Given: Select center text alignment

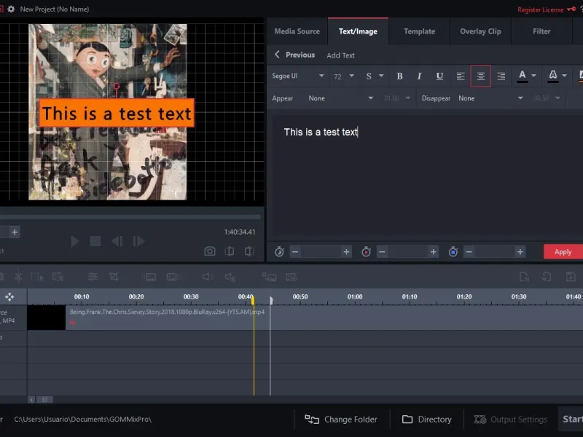Looking at the screenshot, I should point(480,76).
